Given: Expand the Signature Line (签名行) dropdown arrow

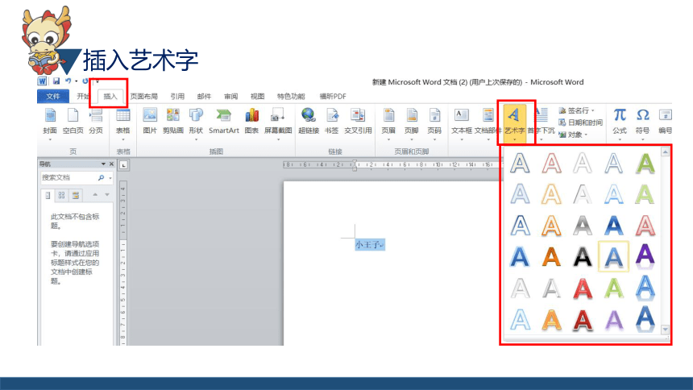Looking at the screenshot, I should (x=592, y=110).
